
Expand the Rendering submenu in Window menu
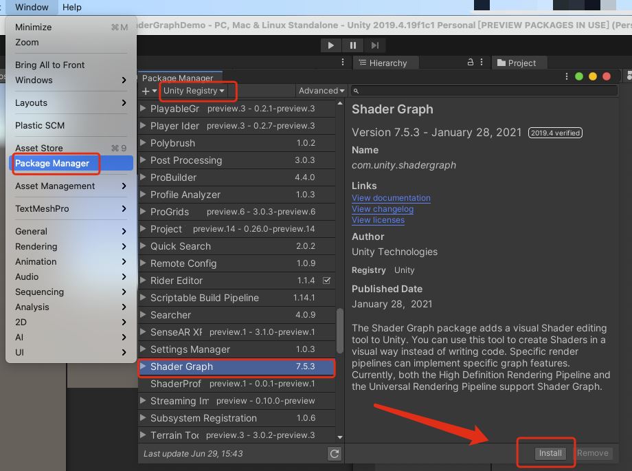click(36, 246)
